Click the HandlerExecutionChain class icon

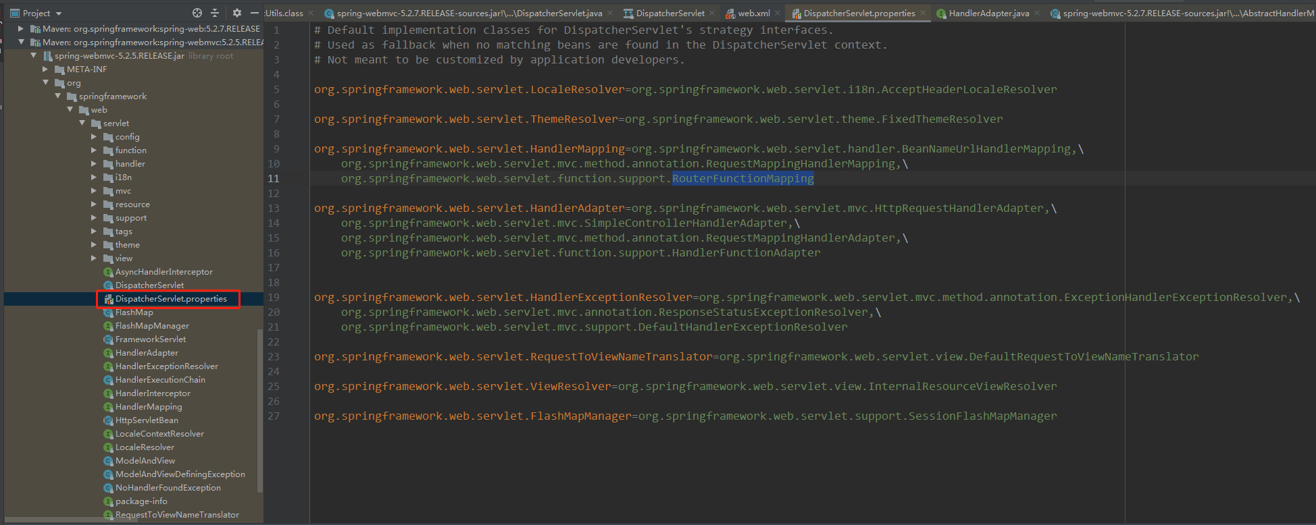[x=108, y=379]
